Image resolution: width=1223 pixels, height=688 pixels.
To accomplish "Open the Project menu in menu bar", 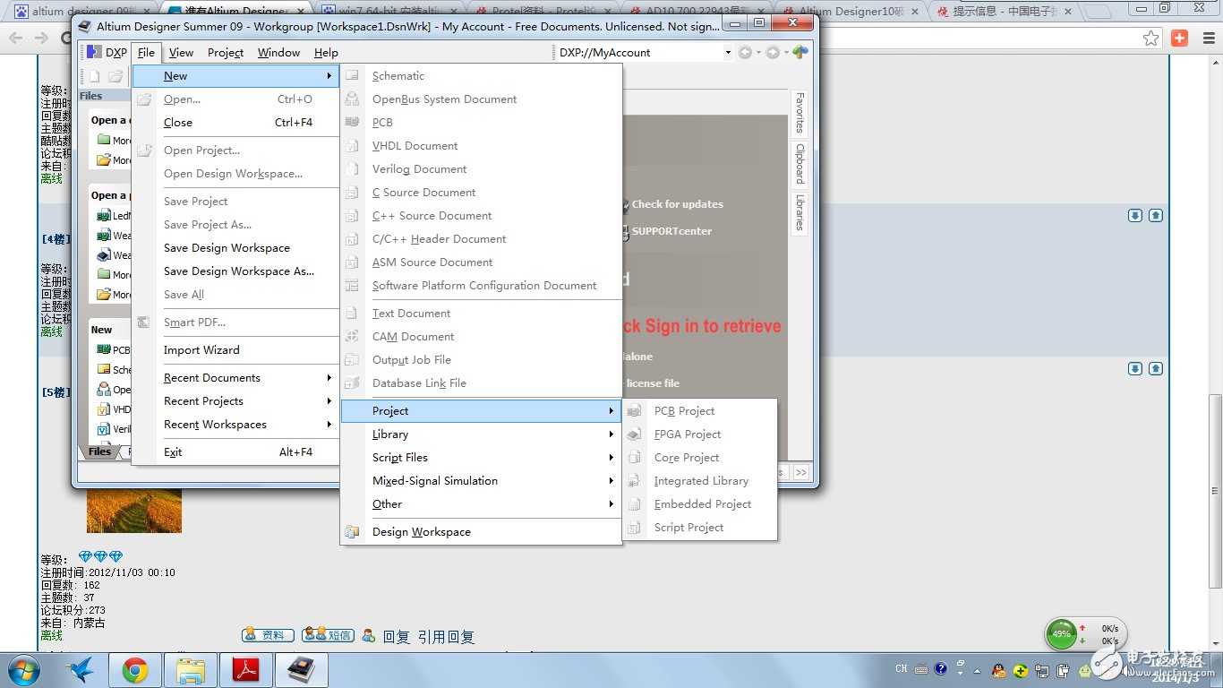I will point(226,53).
